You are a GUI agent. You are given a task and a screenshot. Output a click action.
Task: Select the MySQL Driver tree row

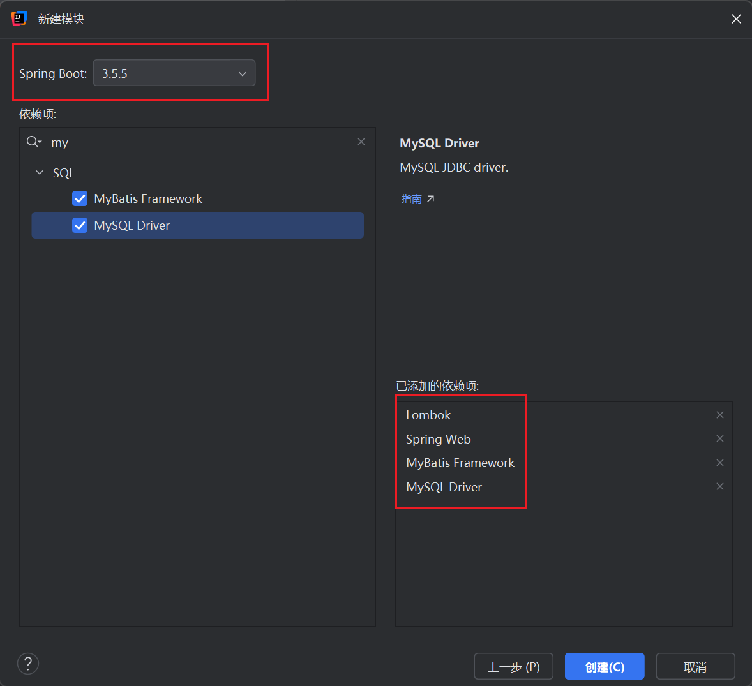click(198, 225)
